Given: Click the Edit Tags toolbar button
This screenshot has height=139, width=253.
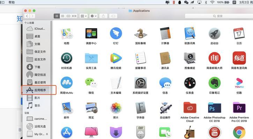Looking at the screenshot, I should click(x=113, y=16).
